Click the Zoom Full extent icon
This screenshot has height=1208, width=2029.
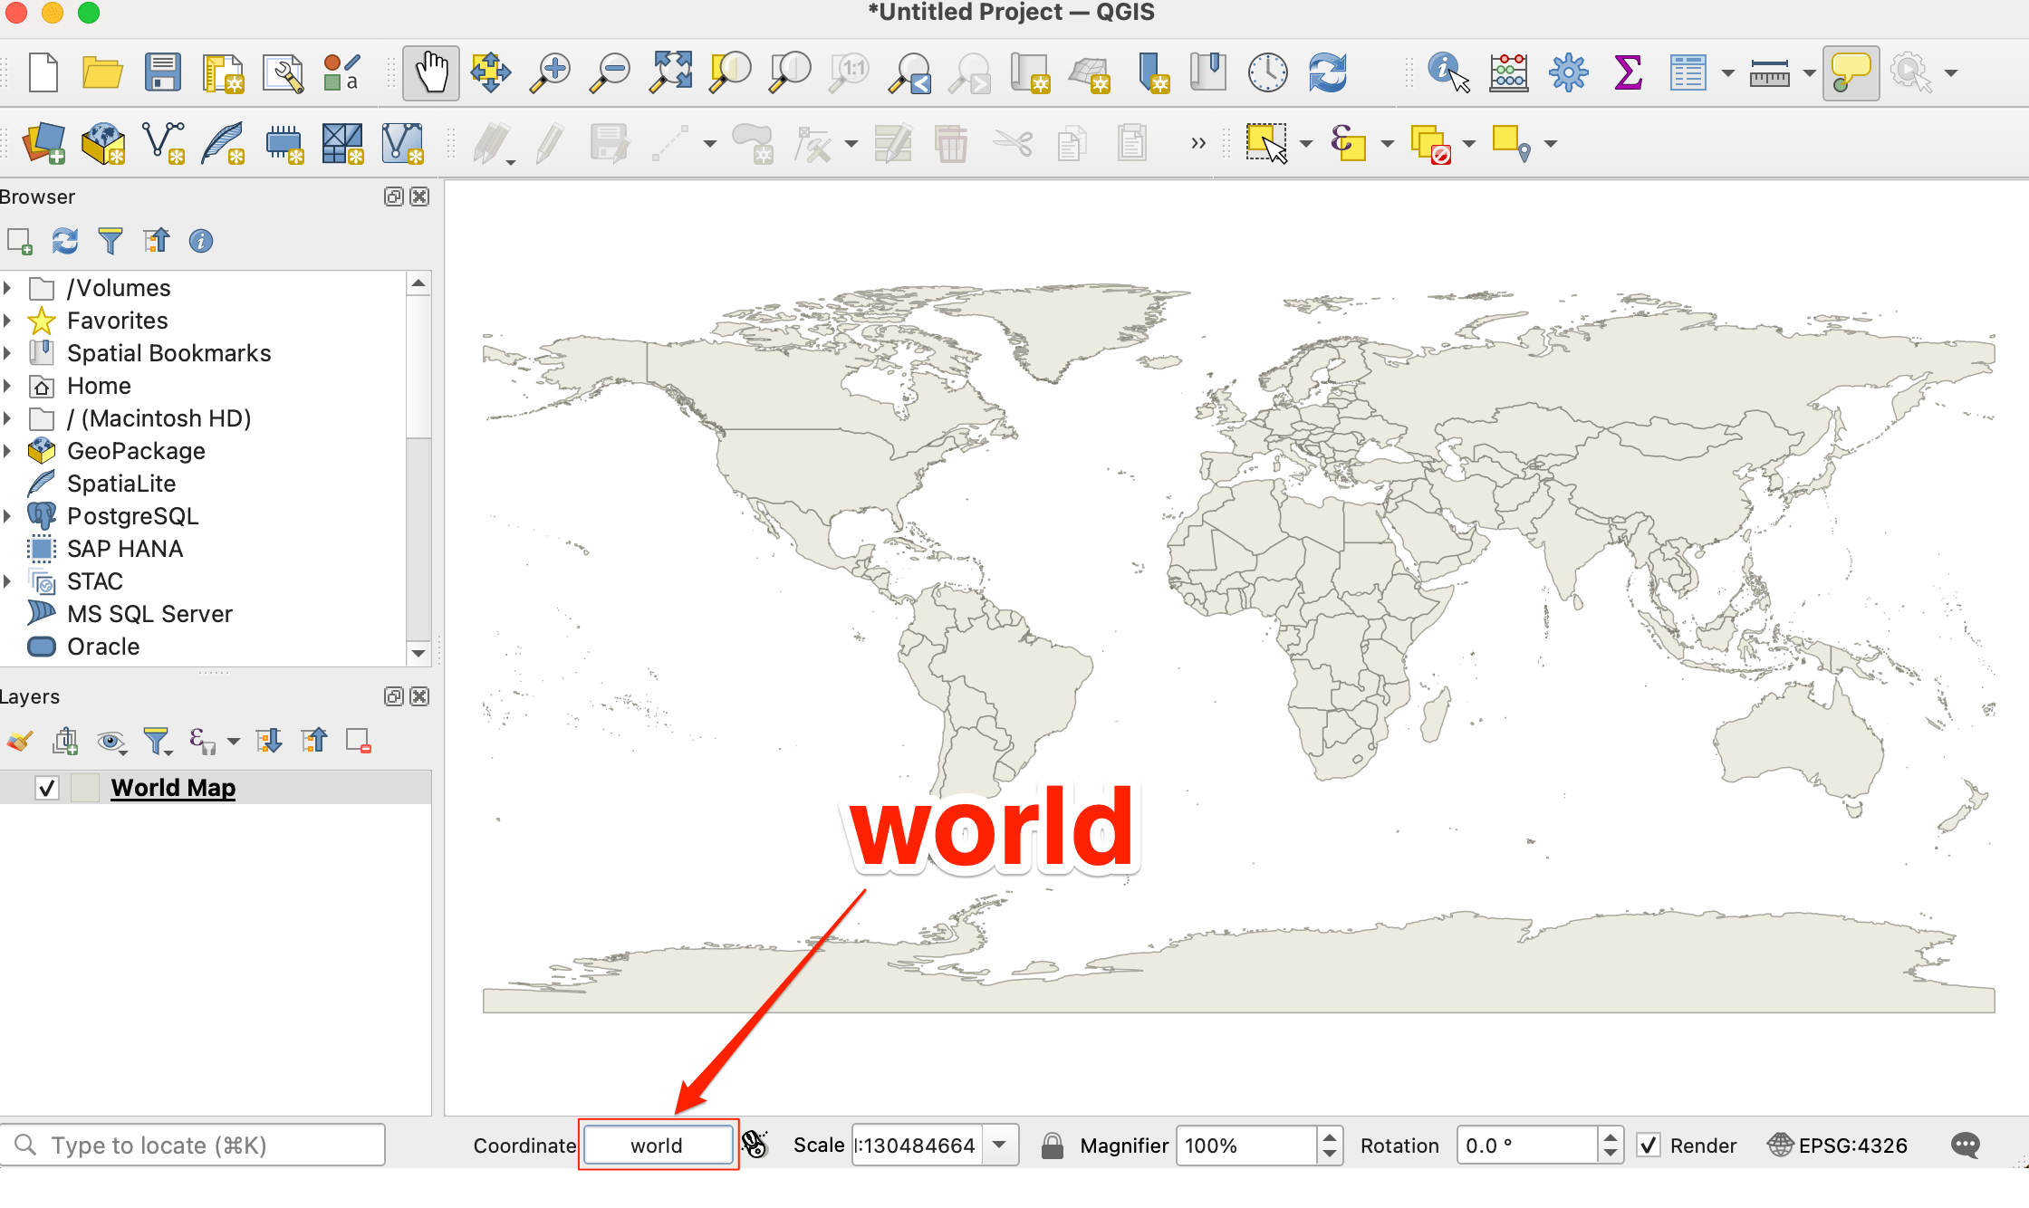[x=671, y=72]
